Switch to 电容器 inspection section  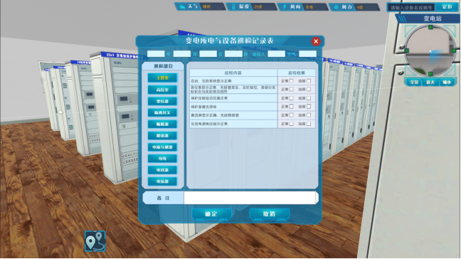162,170
